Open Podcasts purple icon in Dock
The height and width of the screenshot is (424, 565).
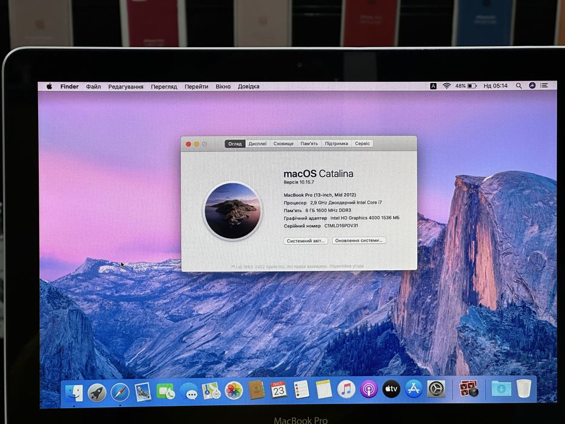(369, 389)
